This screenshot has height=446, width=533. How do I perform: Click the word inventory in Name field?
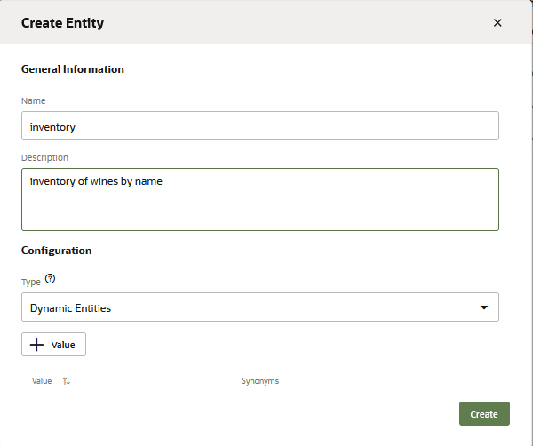pos(52,127)
